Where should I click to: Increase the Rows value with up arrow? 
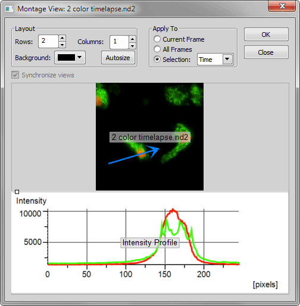click(x=62, y=38)
